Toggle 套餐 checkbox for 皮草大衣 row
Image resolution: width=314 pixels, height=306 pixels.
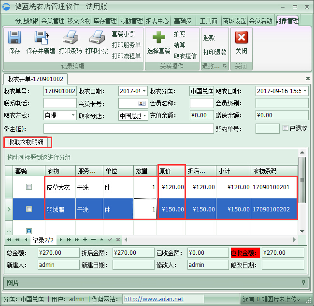click(x=29, y=187)
